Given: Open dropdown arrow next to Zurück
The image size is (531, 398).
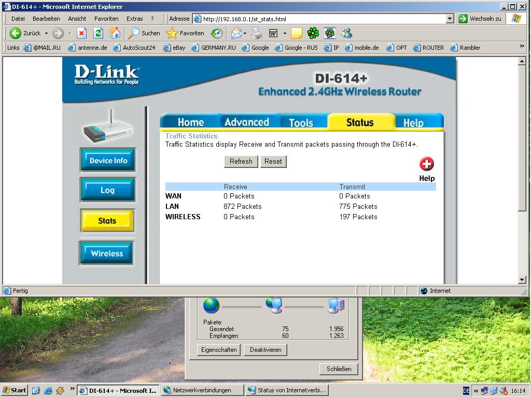Looking at the screenshot, I should (x=46, y=34).
